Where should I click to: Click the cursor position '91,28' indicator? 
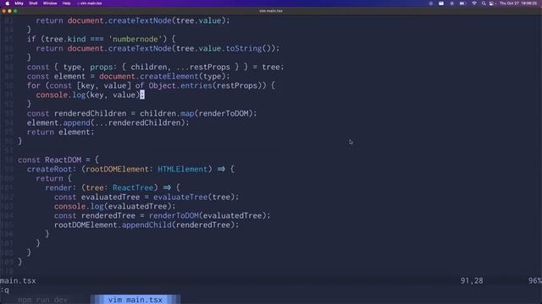coord(472,281)
